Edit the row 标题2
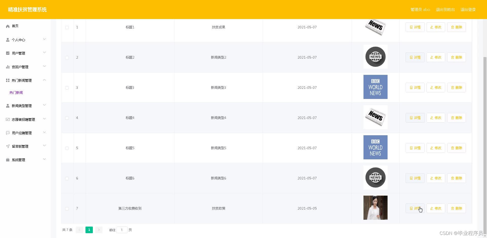487x238 pixels. (436, 57)
